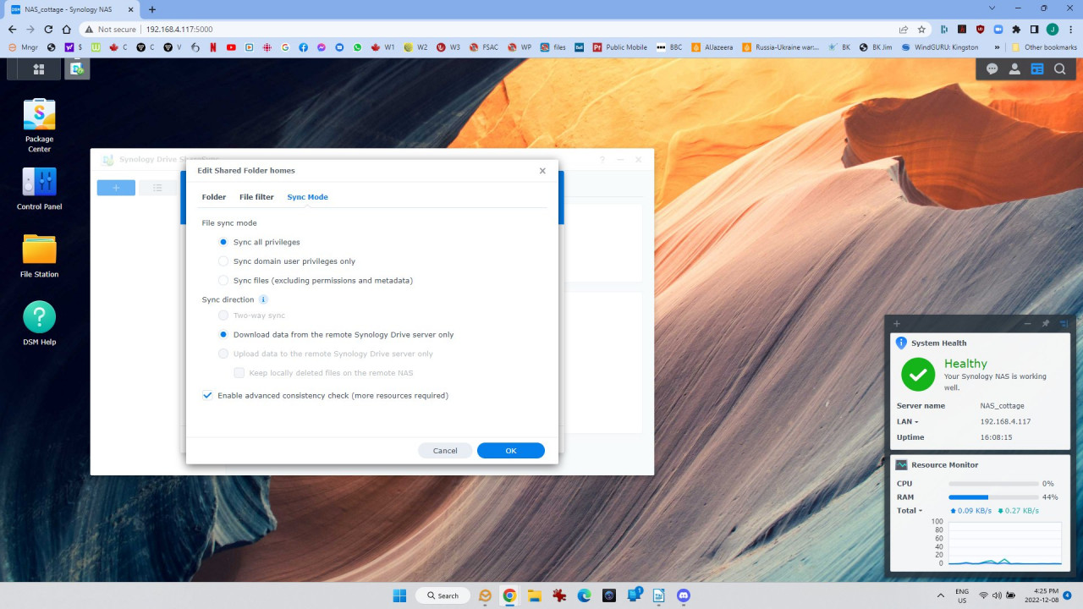Select Sync domain user privileges only

[x=223, y=261]
